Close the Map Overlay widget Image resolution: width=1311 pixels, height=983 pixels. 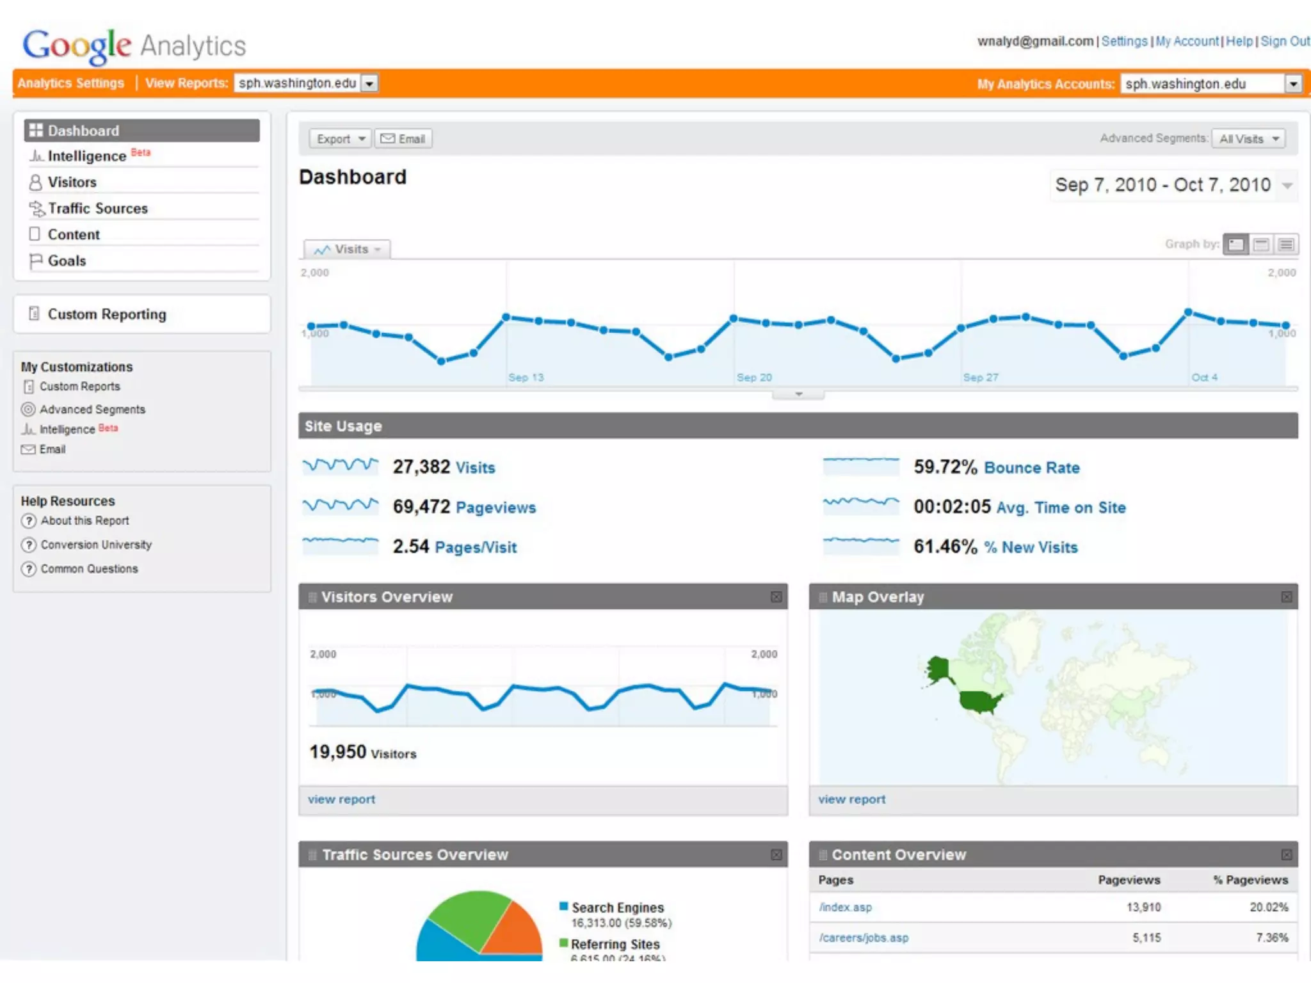click(x=1287, y=597)
